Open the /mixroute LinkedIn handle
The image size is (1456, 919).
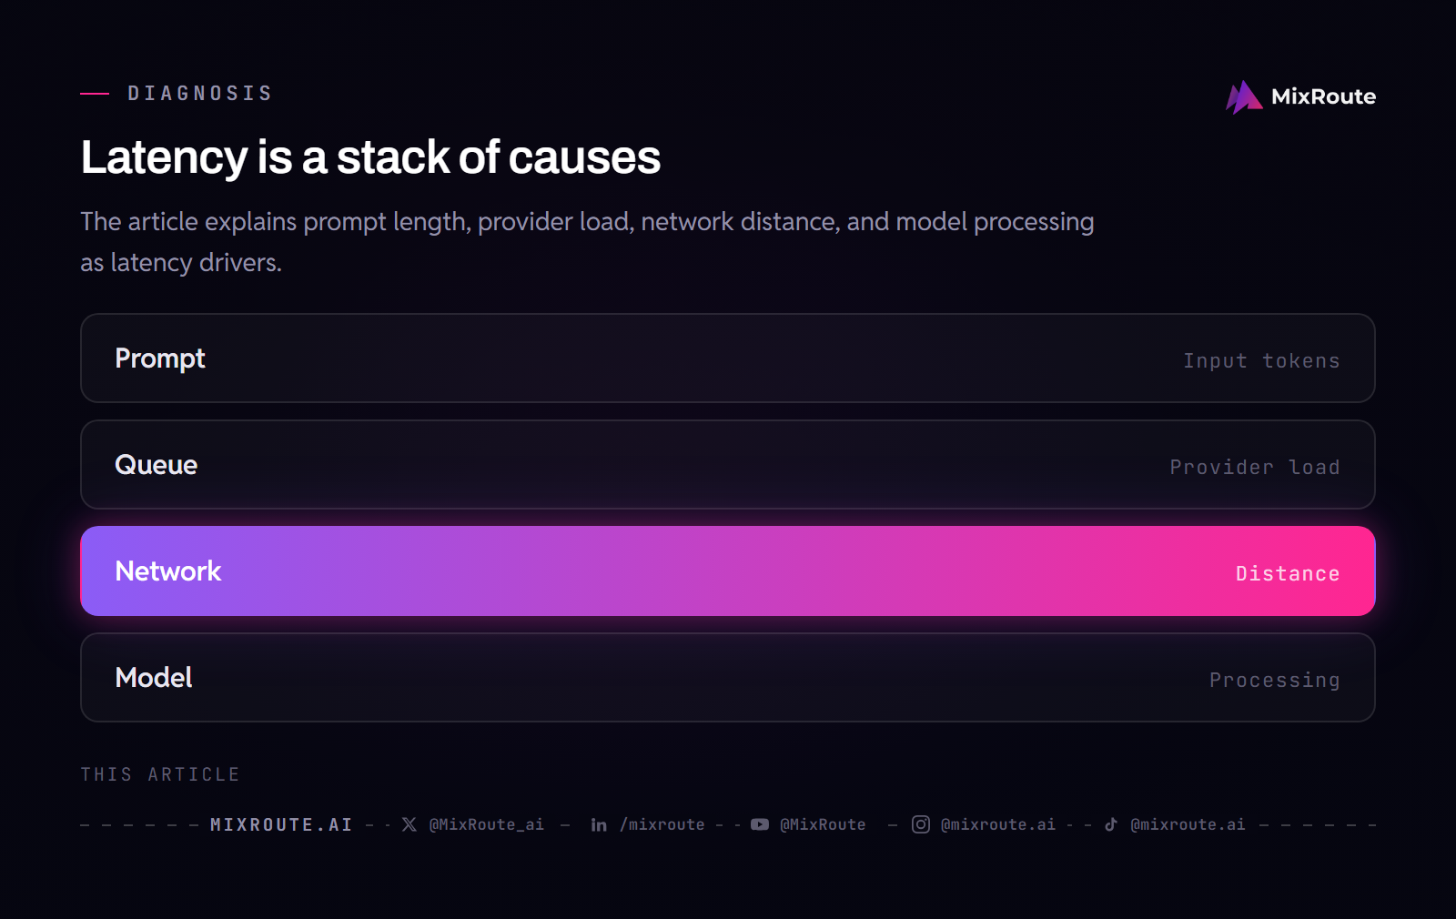[x=662, y=824]
